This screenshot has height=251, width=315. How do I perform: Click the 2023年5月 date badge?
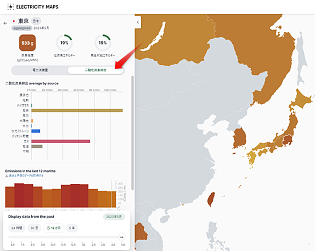click(114, 217)
